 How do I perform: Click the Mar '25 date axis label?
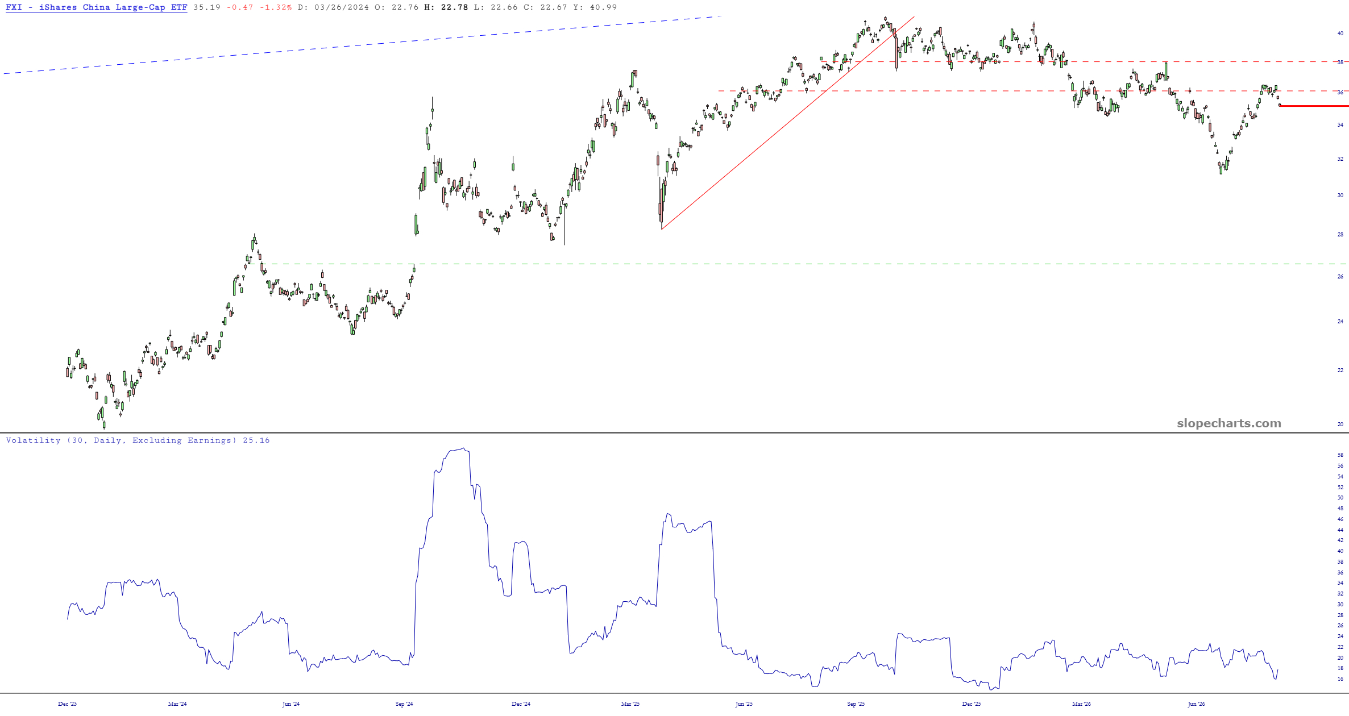tap(630, 704)
